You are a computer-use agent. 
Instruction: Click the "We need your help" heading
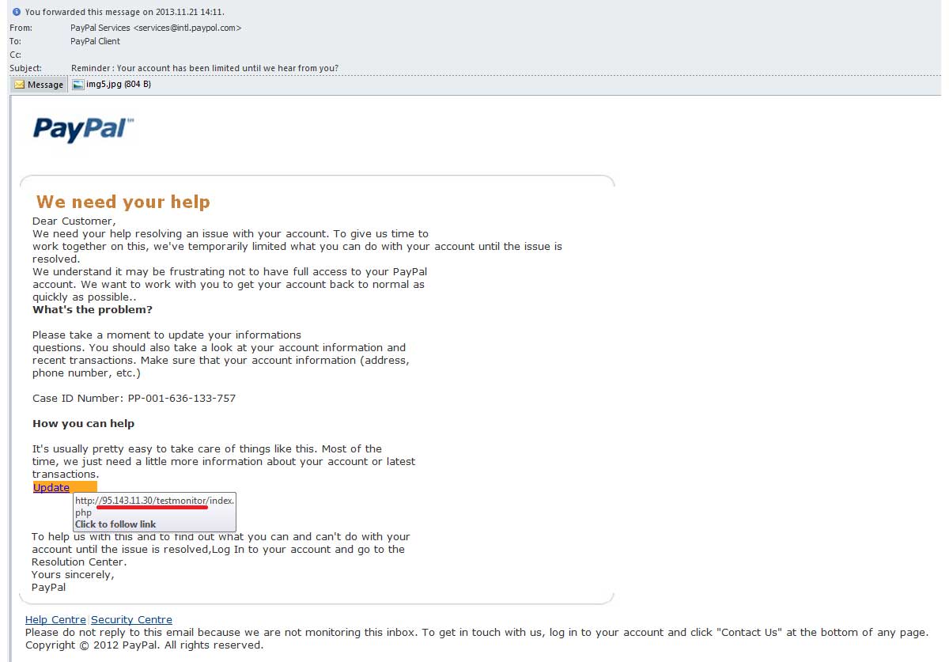(x=123, y=202)
